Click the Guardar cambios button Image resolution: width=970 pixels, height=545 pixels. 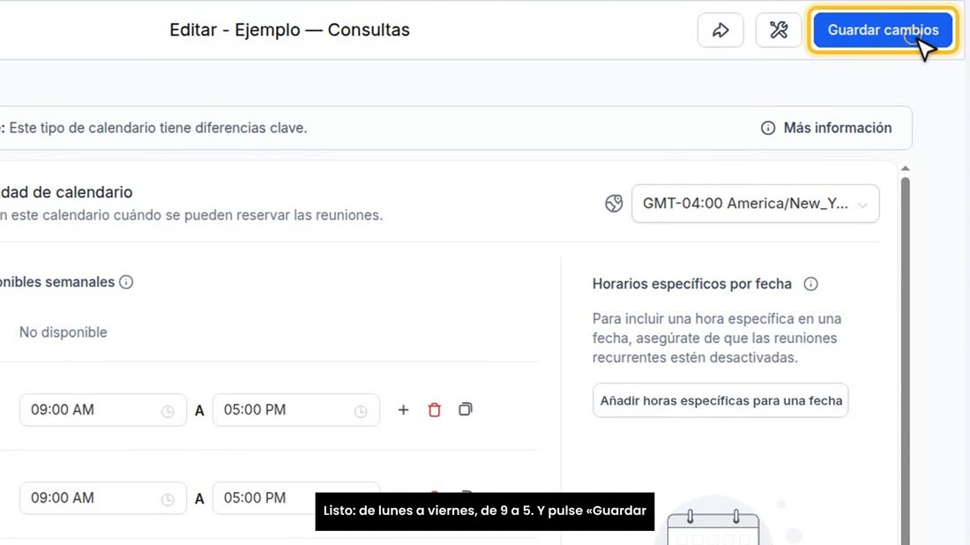pyautogui.click(x=883, y=30)
